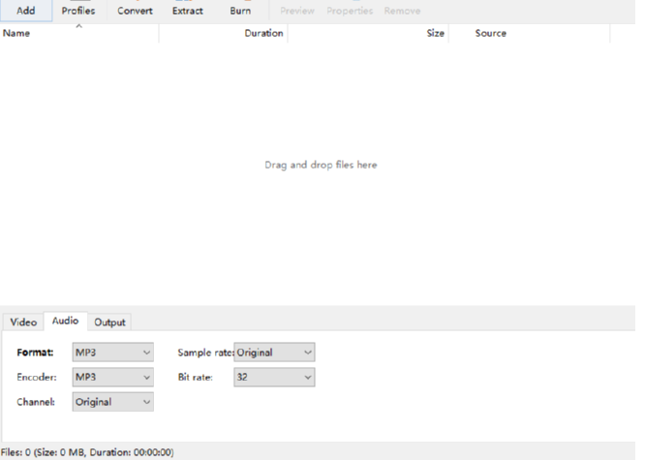Select the Audio tab
Image resolution: width=645 pixels, height=461 pixels.
click(66, 321)
